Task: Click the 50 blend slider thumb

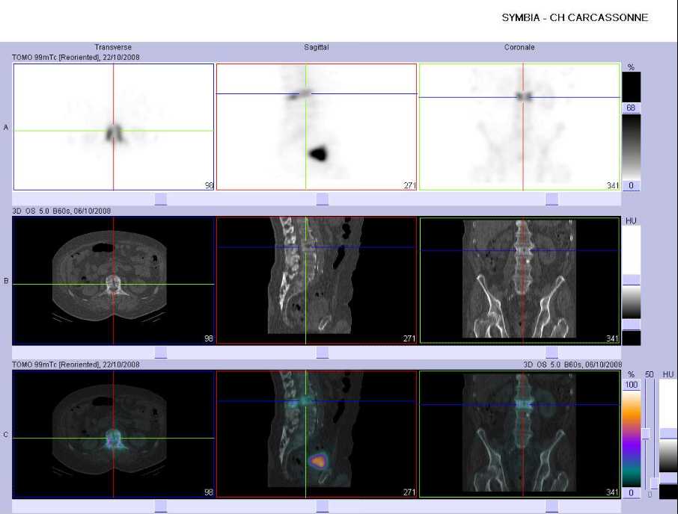Action: coord(647,434)
